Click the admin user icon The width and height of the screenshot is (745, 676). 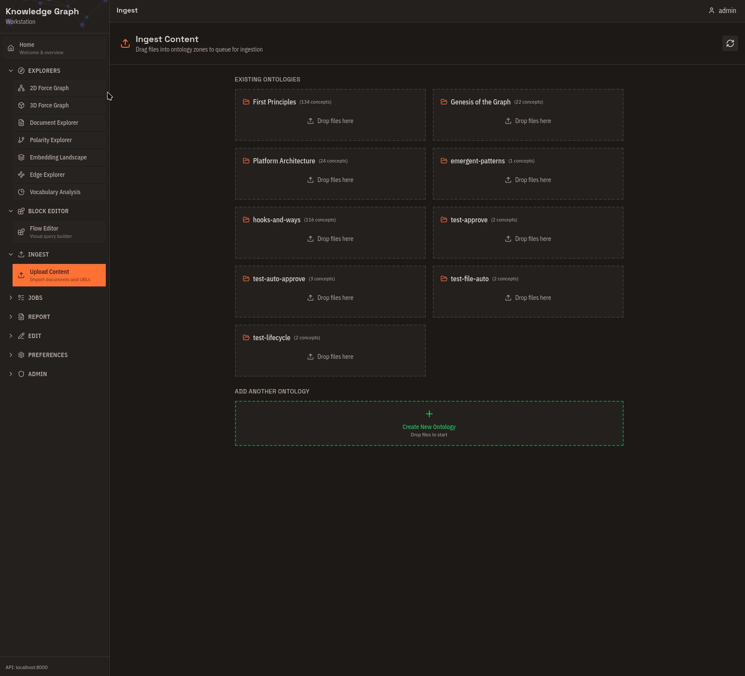pos(711,10)
